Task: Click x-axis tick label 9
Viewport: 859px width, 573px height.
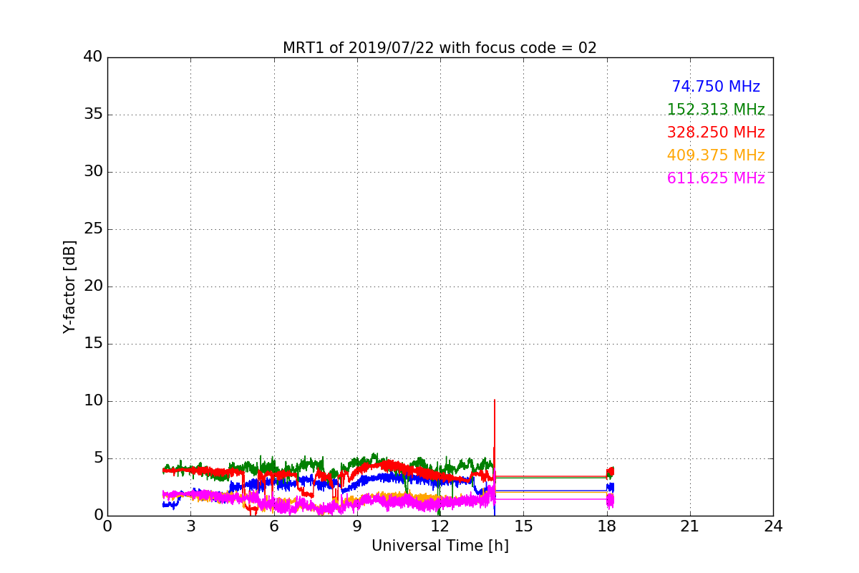Action: tap(357, 526)
